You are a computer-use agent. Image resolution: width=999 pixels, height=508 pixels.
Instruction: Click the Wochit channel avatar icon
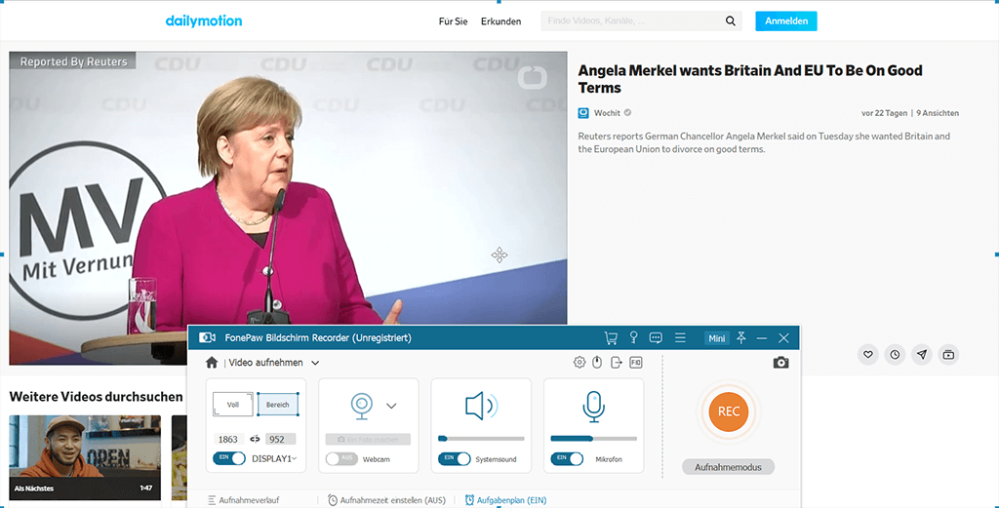tap(583, 113)
